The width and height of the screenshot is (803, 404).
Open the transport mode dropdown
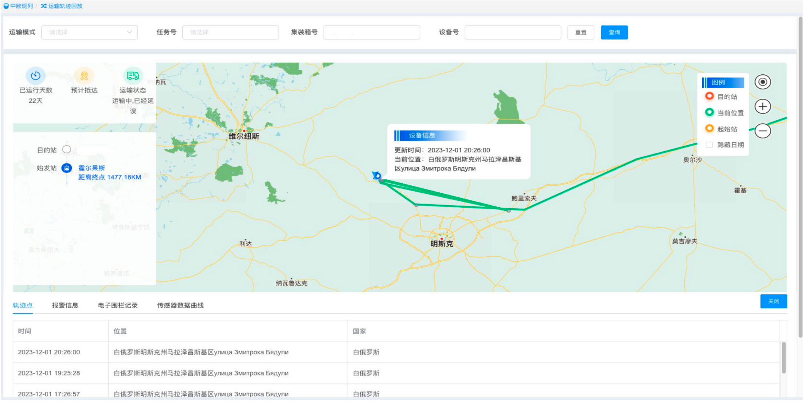click(90, 32)
